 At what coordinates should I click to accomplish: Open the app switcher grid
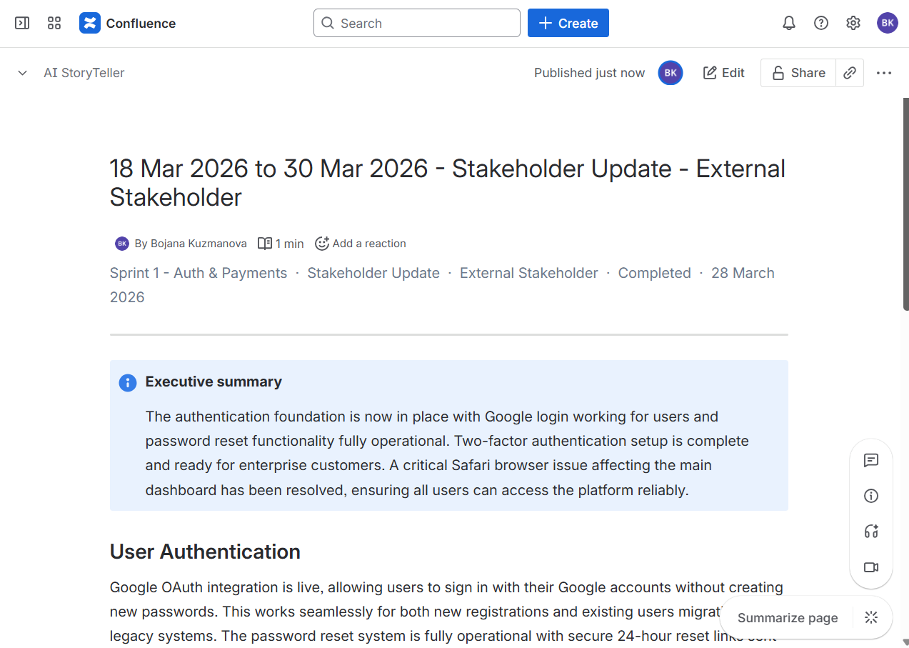pyautogui.click(x=54, y=23)
